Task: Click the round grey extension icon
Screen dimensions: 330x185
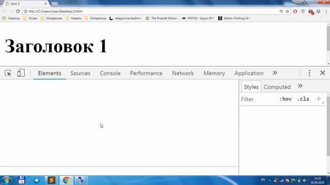Action: click(x=319, y=11)
